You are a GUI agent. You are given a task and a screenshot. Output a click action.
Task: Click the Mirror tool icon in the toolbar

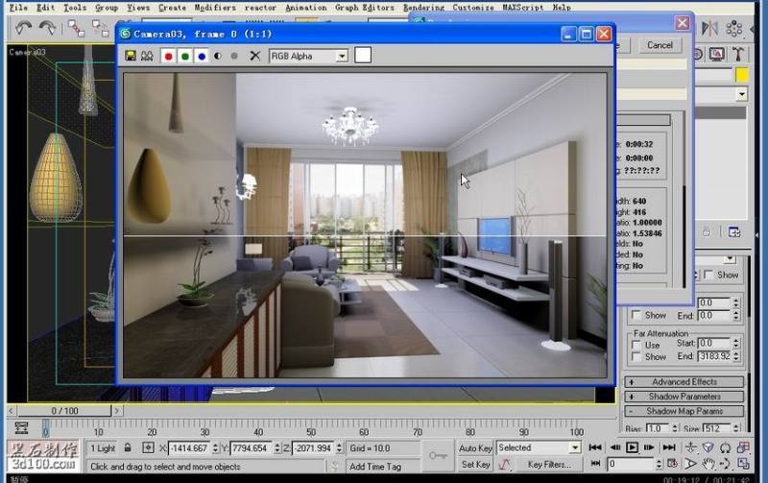(709, 29)
